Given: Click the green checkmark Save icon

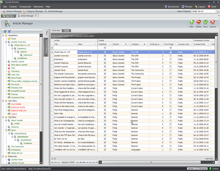Looking at the screenshot, I should pyautogui.click(x=205, y=22).
